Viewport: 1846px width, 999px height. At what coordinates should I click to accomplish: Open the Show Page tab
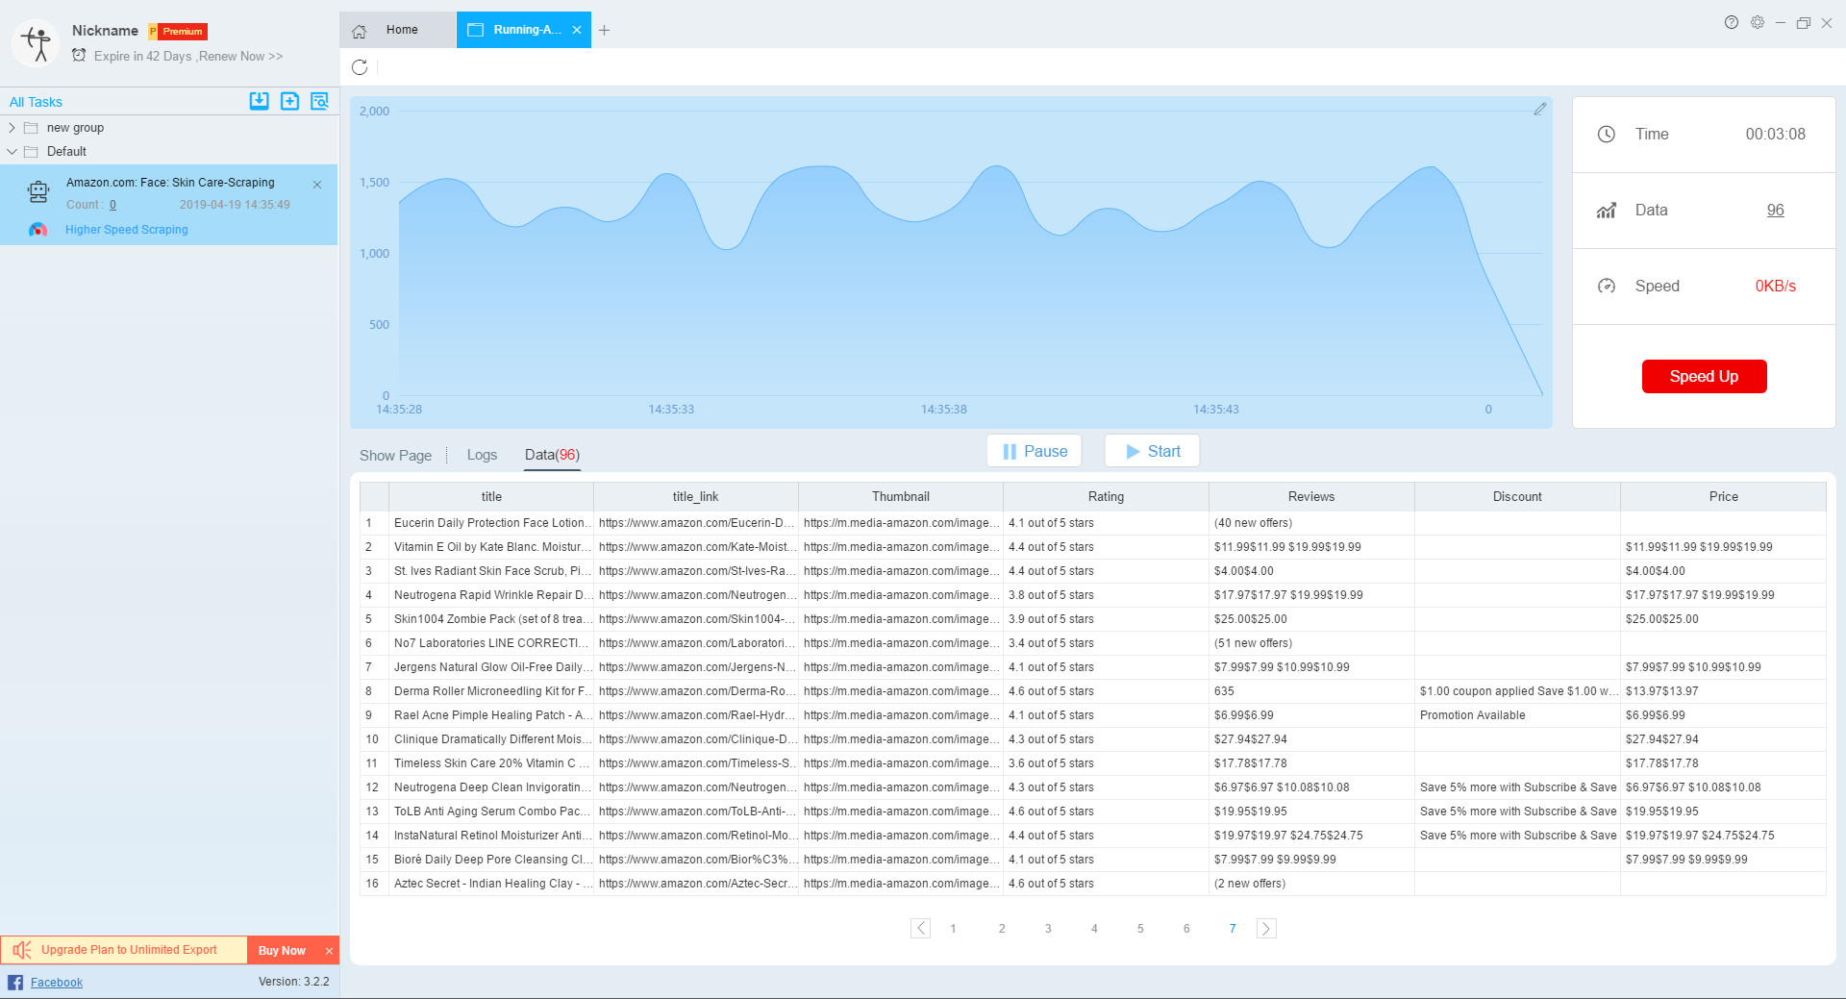coord(395,456)
